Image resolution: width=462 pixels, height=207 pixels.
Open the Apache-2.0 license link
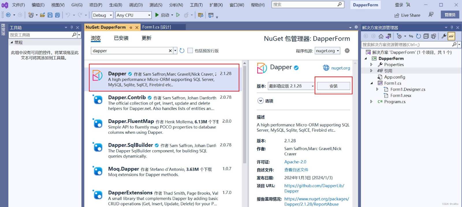[295, 162]
